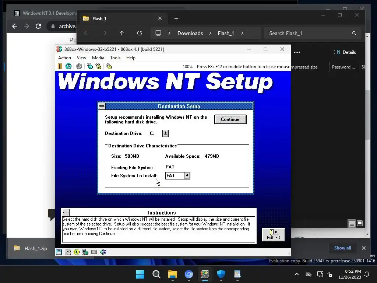Open Flash_1.zip in downloads bar
Screen dimensions: 377x283
[31, 248]
